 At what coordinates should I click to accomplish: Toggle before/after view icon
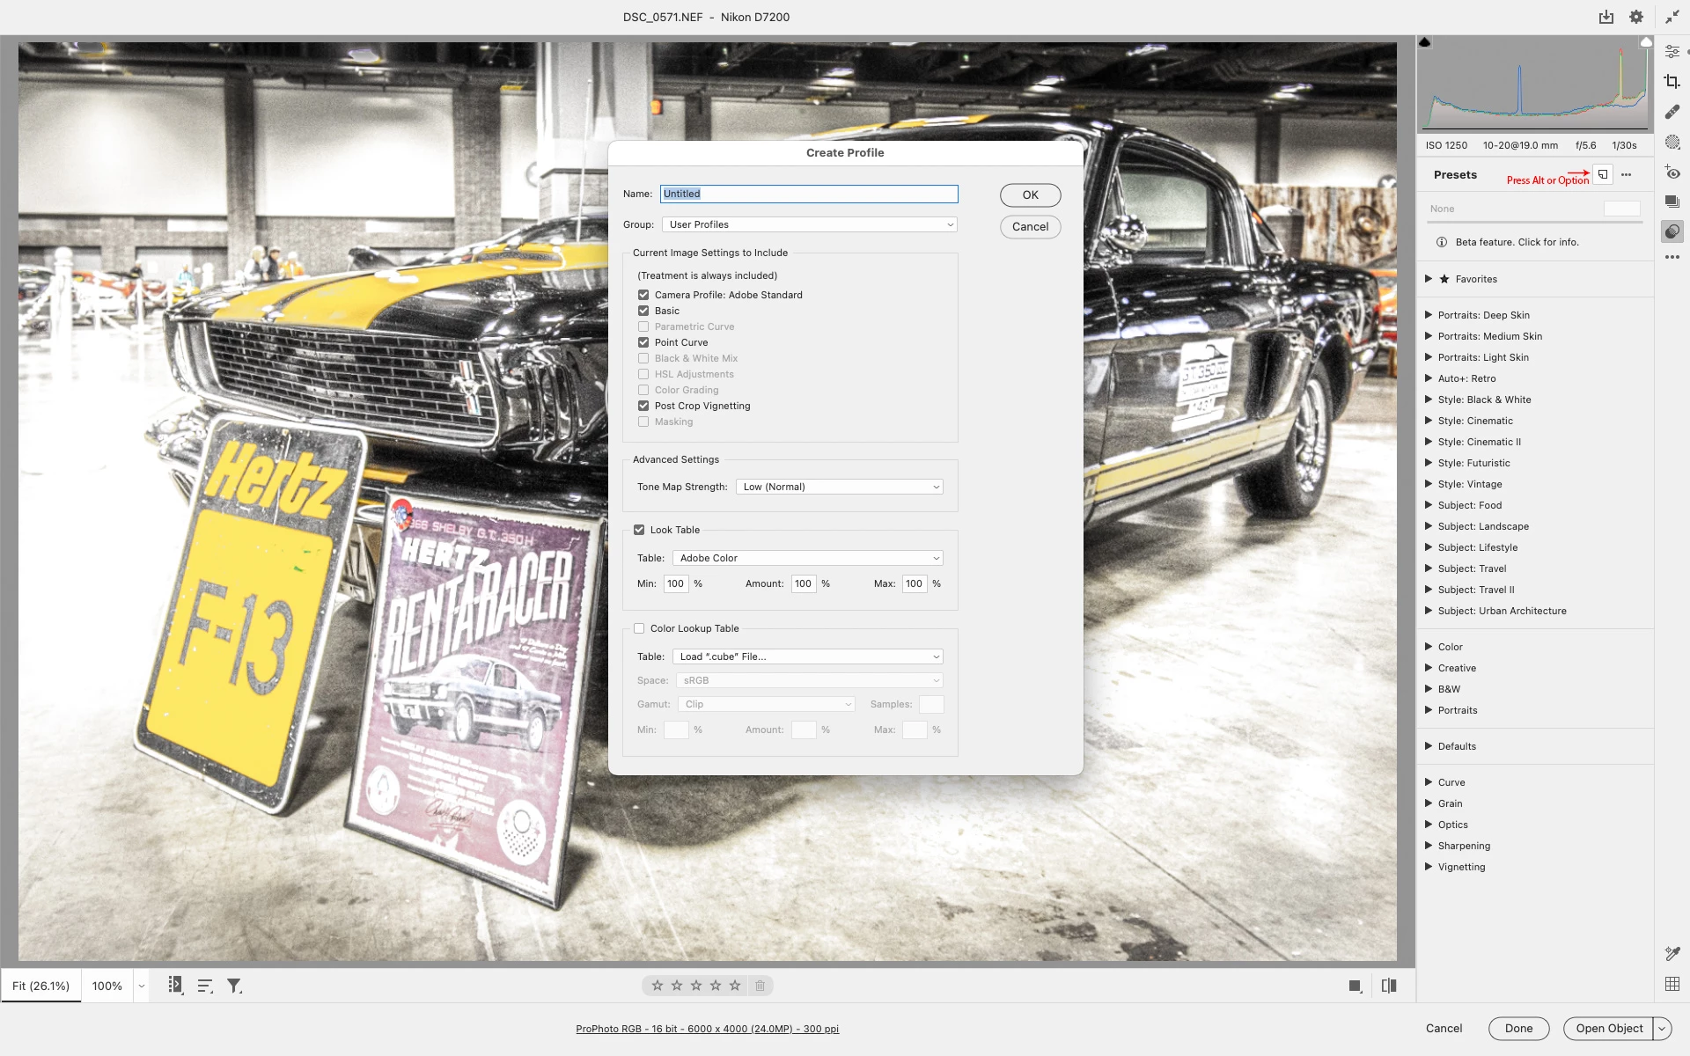pos(1389,986)
